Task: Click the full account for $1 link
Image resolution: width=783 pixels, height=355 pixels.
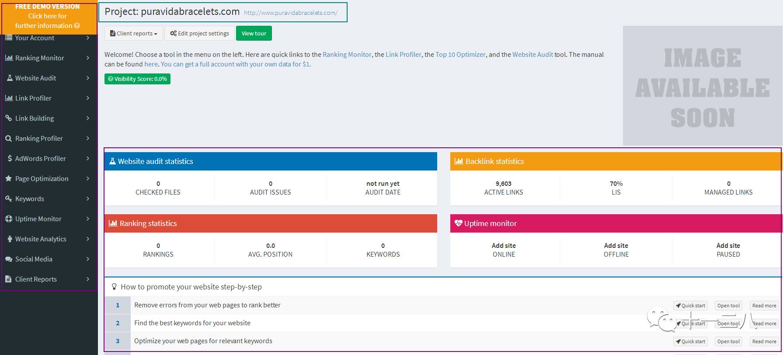Action: click(x=236, y=64)
